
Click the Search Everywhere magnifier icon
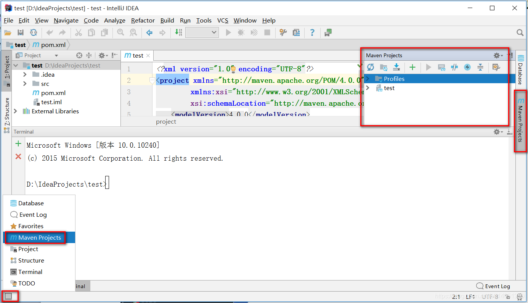[x=520, y=33]
